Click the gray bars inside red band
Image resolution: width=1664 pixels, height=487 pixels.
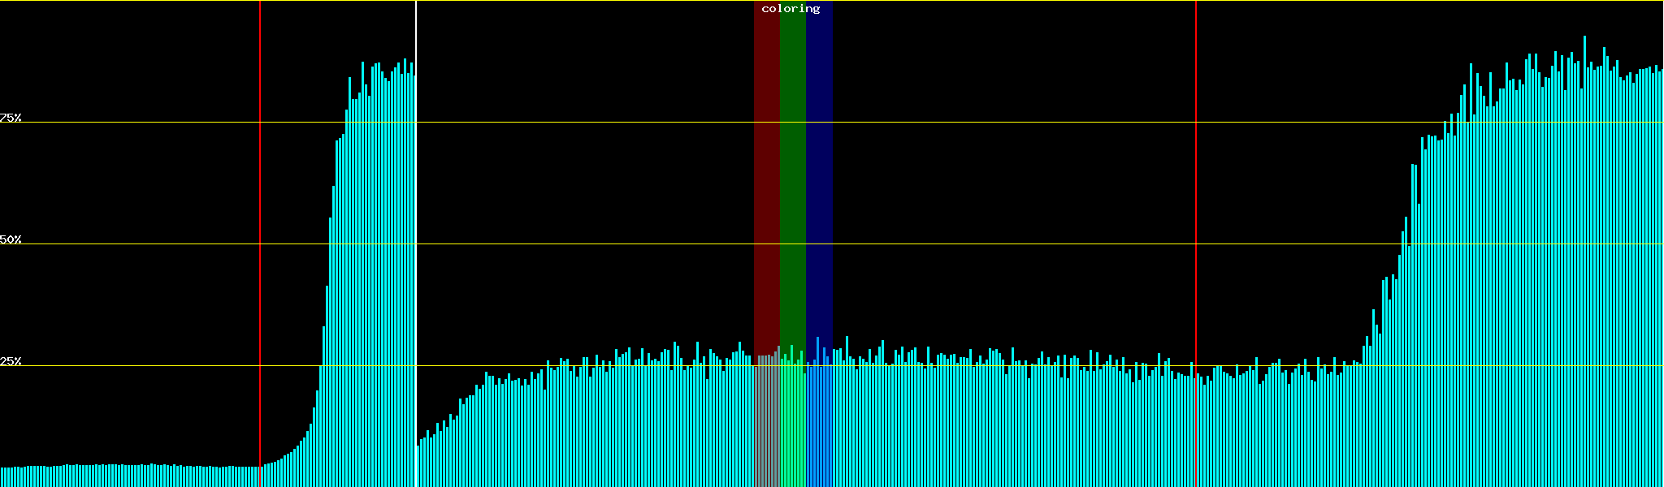[766, 422]
